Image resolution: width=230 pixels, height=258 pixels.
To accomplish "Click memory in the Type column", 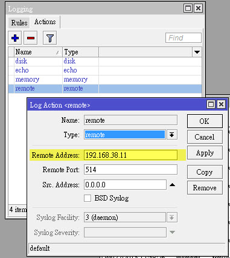I will point(75,80).
